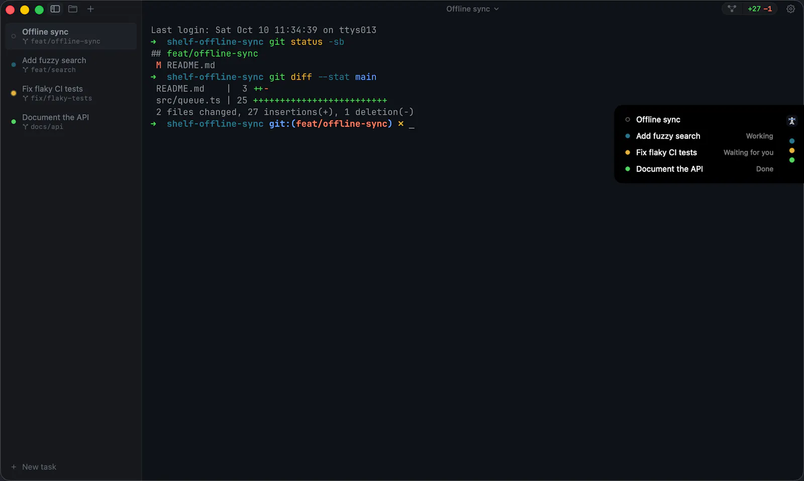The image size is (804, 481).
Task: Expand the "Offline sync" title dropdown
Action: pos(472,9)
